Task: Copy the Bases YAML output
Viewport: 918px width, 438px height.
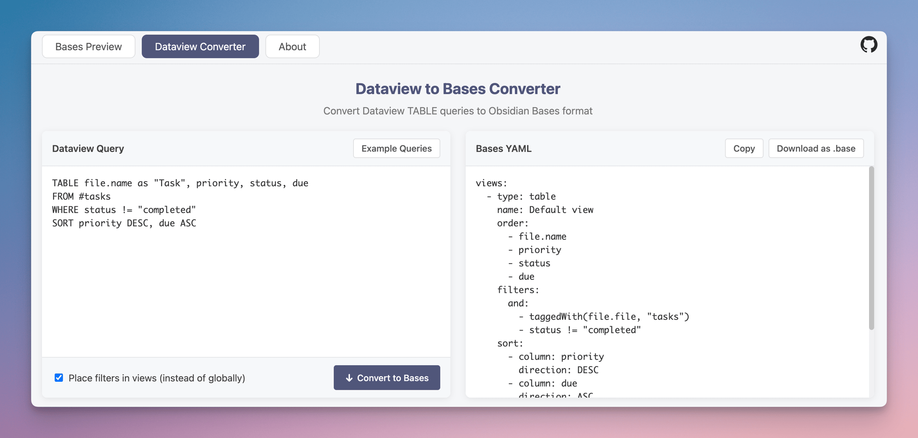Action: tap(744, 148)
